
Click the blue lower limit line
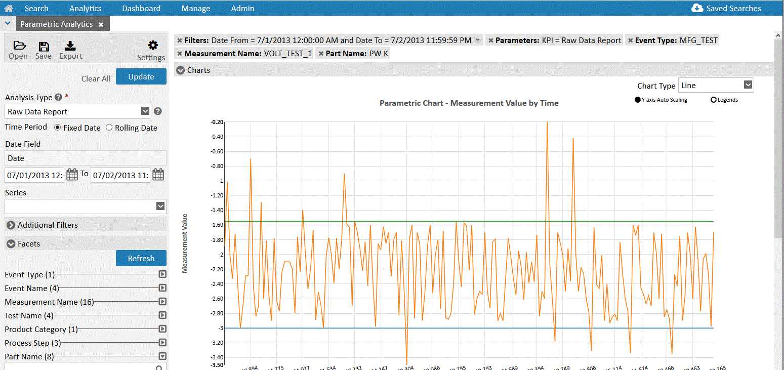(x=469, y=328)
